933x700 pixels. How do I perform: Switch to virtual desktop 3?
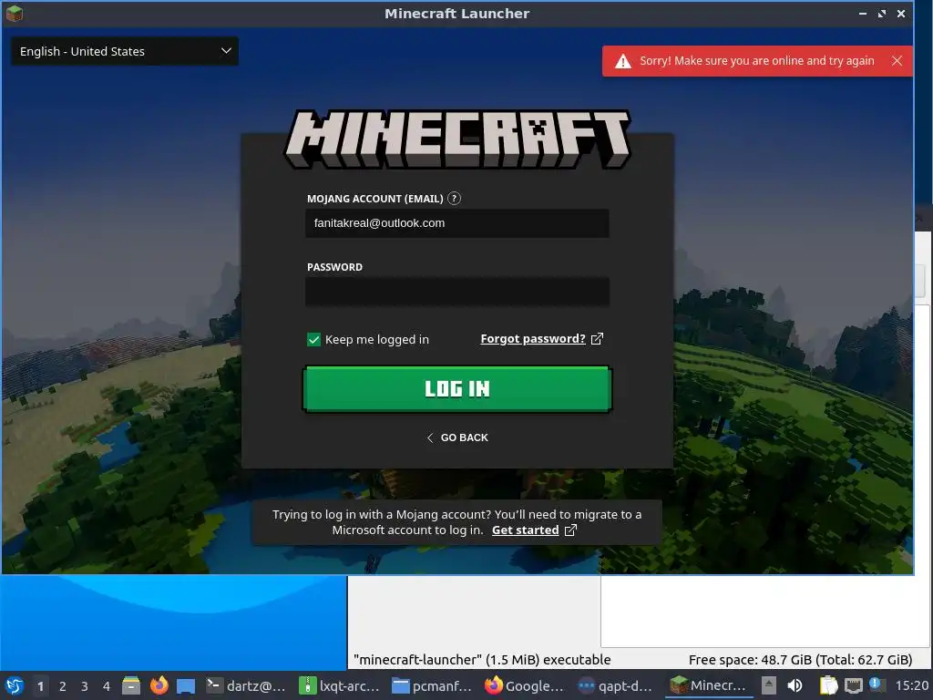pyautogui.click(x=85, y=686)
